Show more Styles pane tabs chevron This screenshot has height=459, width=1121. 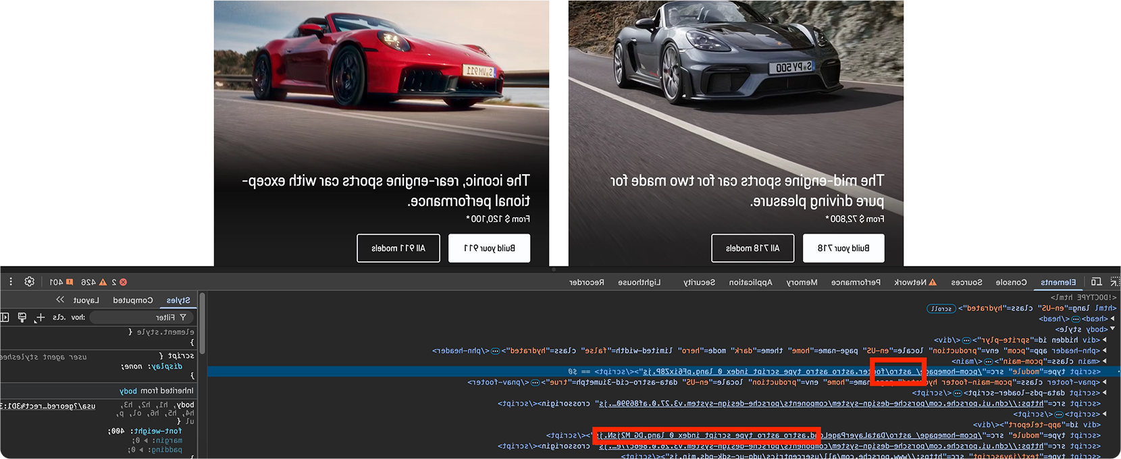coord(60,300)
